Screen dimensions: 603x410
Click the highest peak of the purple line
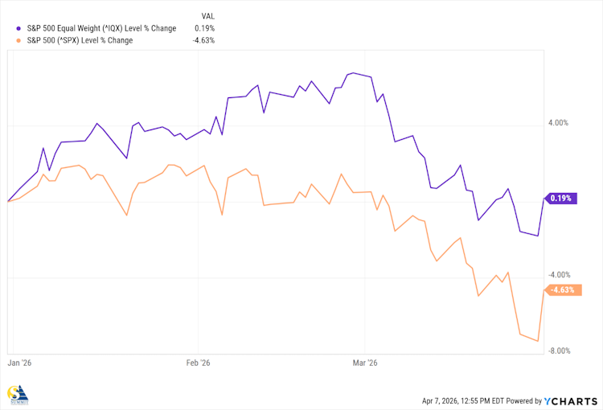351,73
